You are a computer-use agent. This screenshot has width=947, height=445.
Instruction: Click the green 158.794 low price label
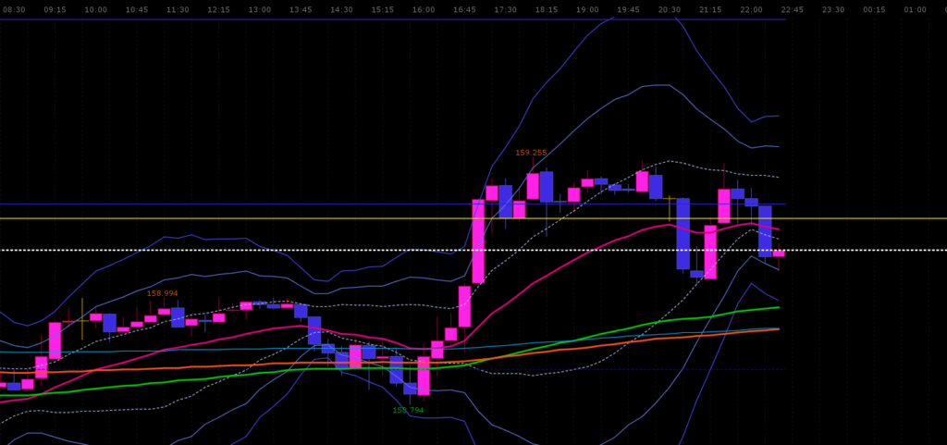pyautogui.click(x=408, y=410)
